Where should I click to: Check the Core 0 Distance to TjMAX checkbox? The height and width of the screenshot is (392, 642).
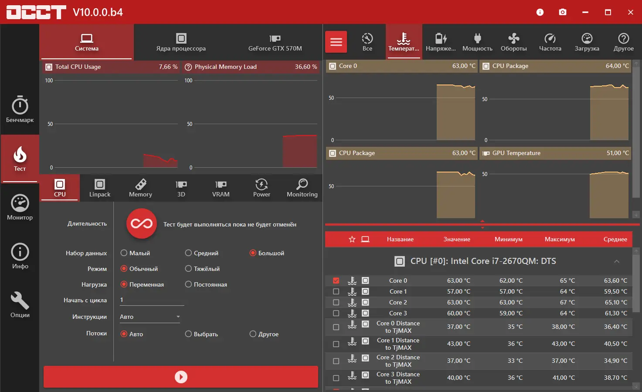pos(336,327)
